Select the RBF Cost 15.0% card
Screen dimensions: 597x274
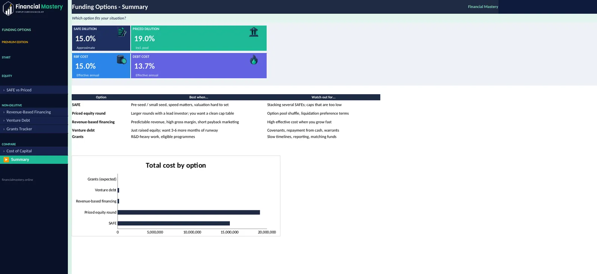pyautogui.click(x=101, y=66)
